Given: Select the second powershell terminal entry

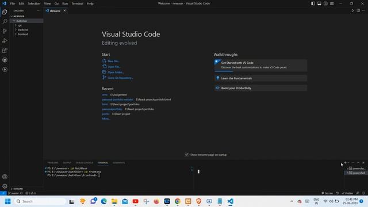Looking at the screenshot, I should (x=356, y=172).
